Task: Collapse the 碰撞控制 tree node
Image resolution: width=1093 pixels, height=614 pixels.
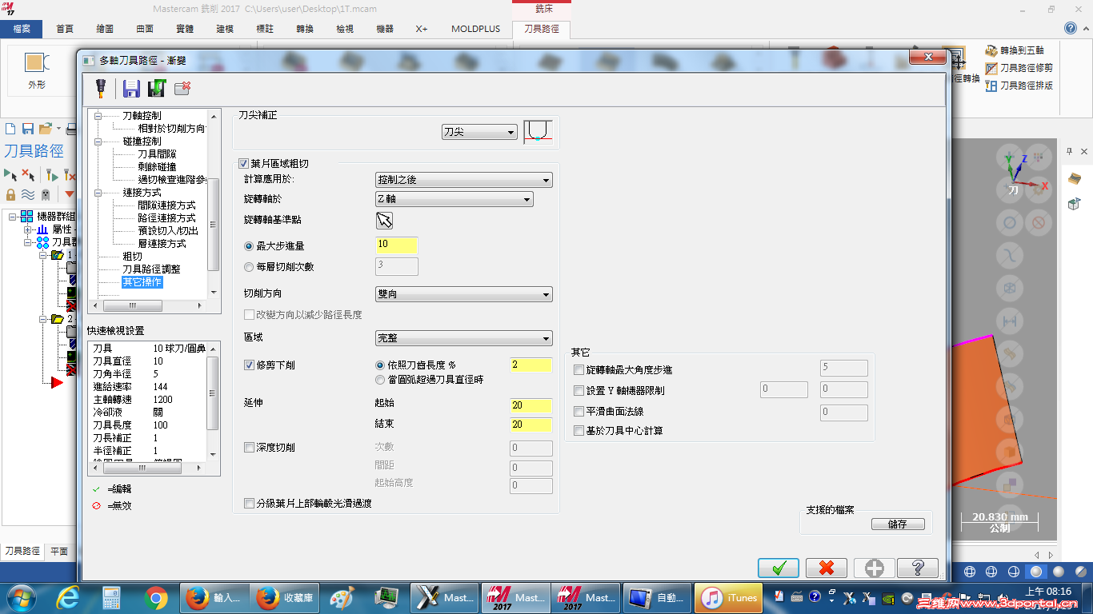Action: point(98,142)
